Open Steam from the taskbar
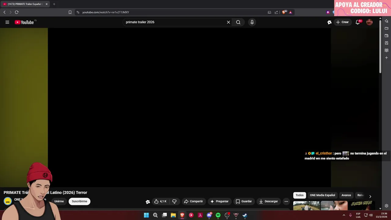 tap(245, 215)
